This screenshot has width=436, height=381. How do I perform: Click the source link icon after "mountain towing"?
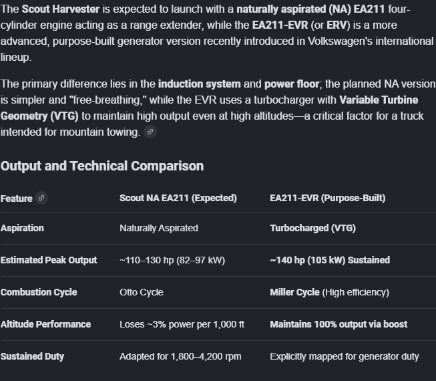pyautogui.click(x=150, y=132)
